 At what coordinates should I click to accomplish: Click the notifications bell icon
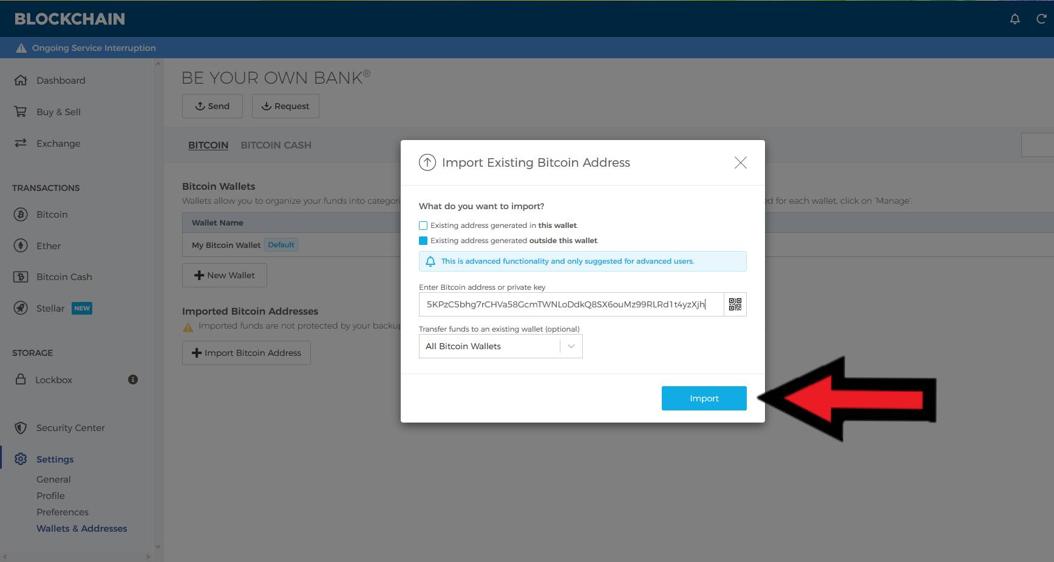pos(1015,19)
